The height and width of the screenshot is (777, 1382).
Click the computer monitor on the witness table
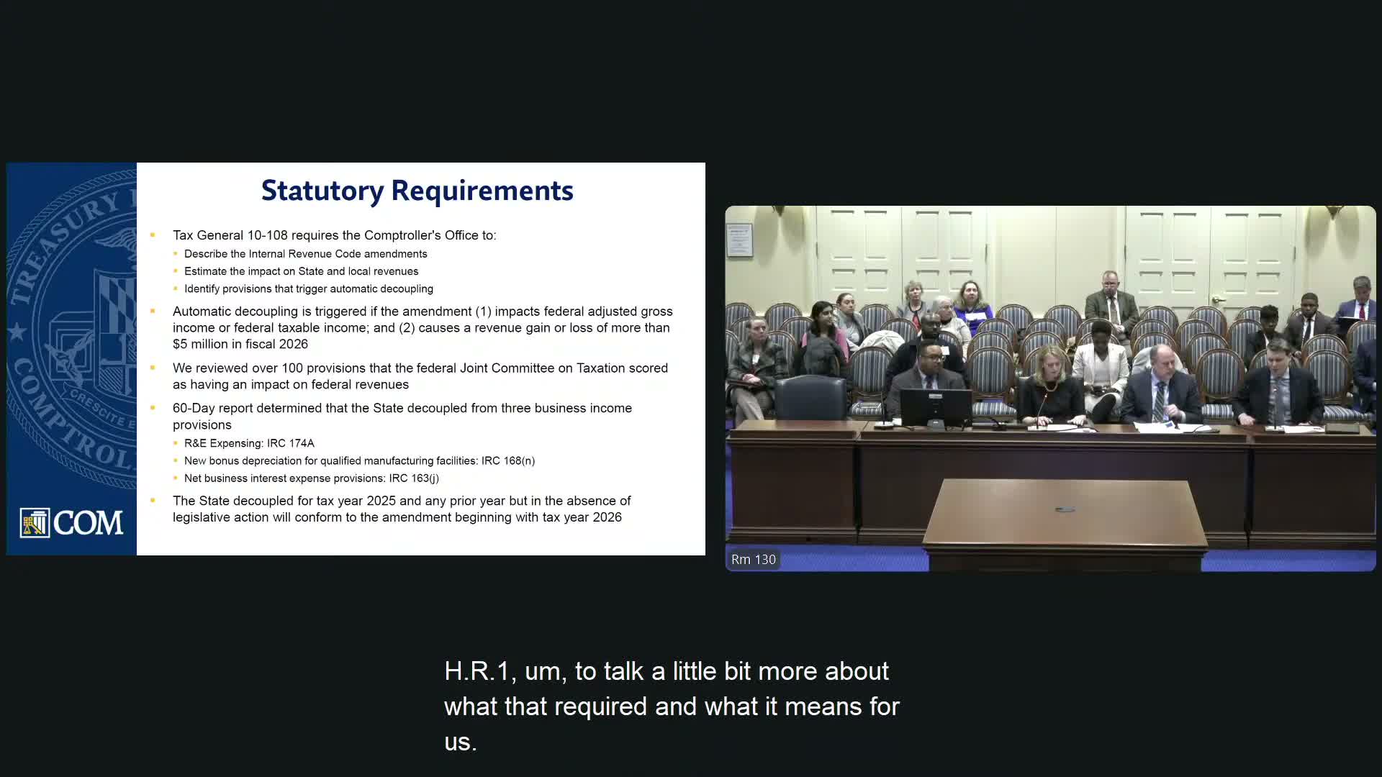(x=935, y=407)
